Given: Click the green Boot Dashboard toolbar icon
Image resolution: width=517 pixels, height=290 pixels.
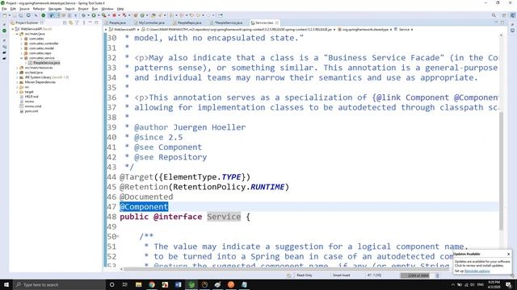Looking at the screenshot, I should pos(43,15).
